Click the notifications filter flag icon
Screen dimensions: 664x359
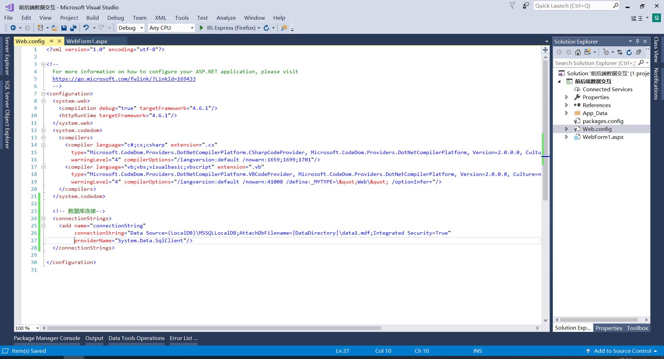tap(513, 6)
